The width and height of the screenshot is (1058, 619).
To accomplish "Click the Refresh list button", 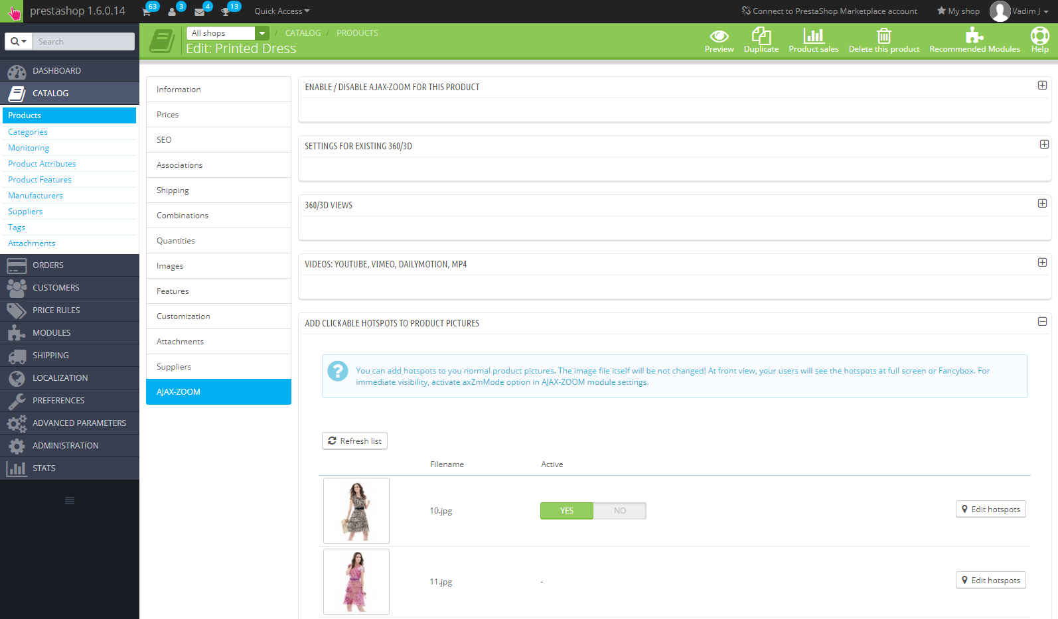I will 354,441.
